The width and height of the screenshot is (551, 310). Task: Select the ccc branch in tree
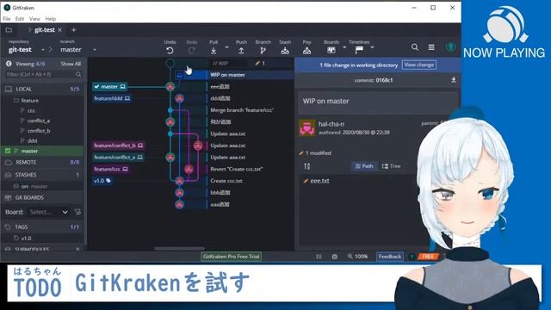point(31,111)
